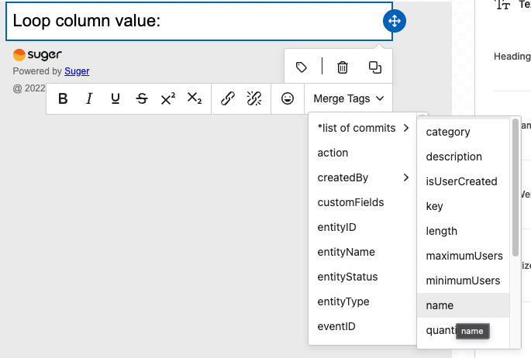531x358 pixels.
Task: Grab the blue move handle
Action: point(395,21)
